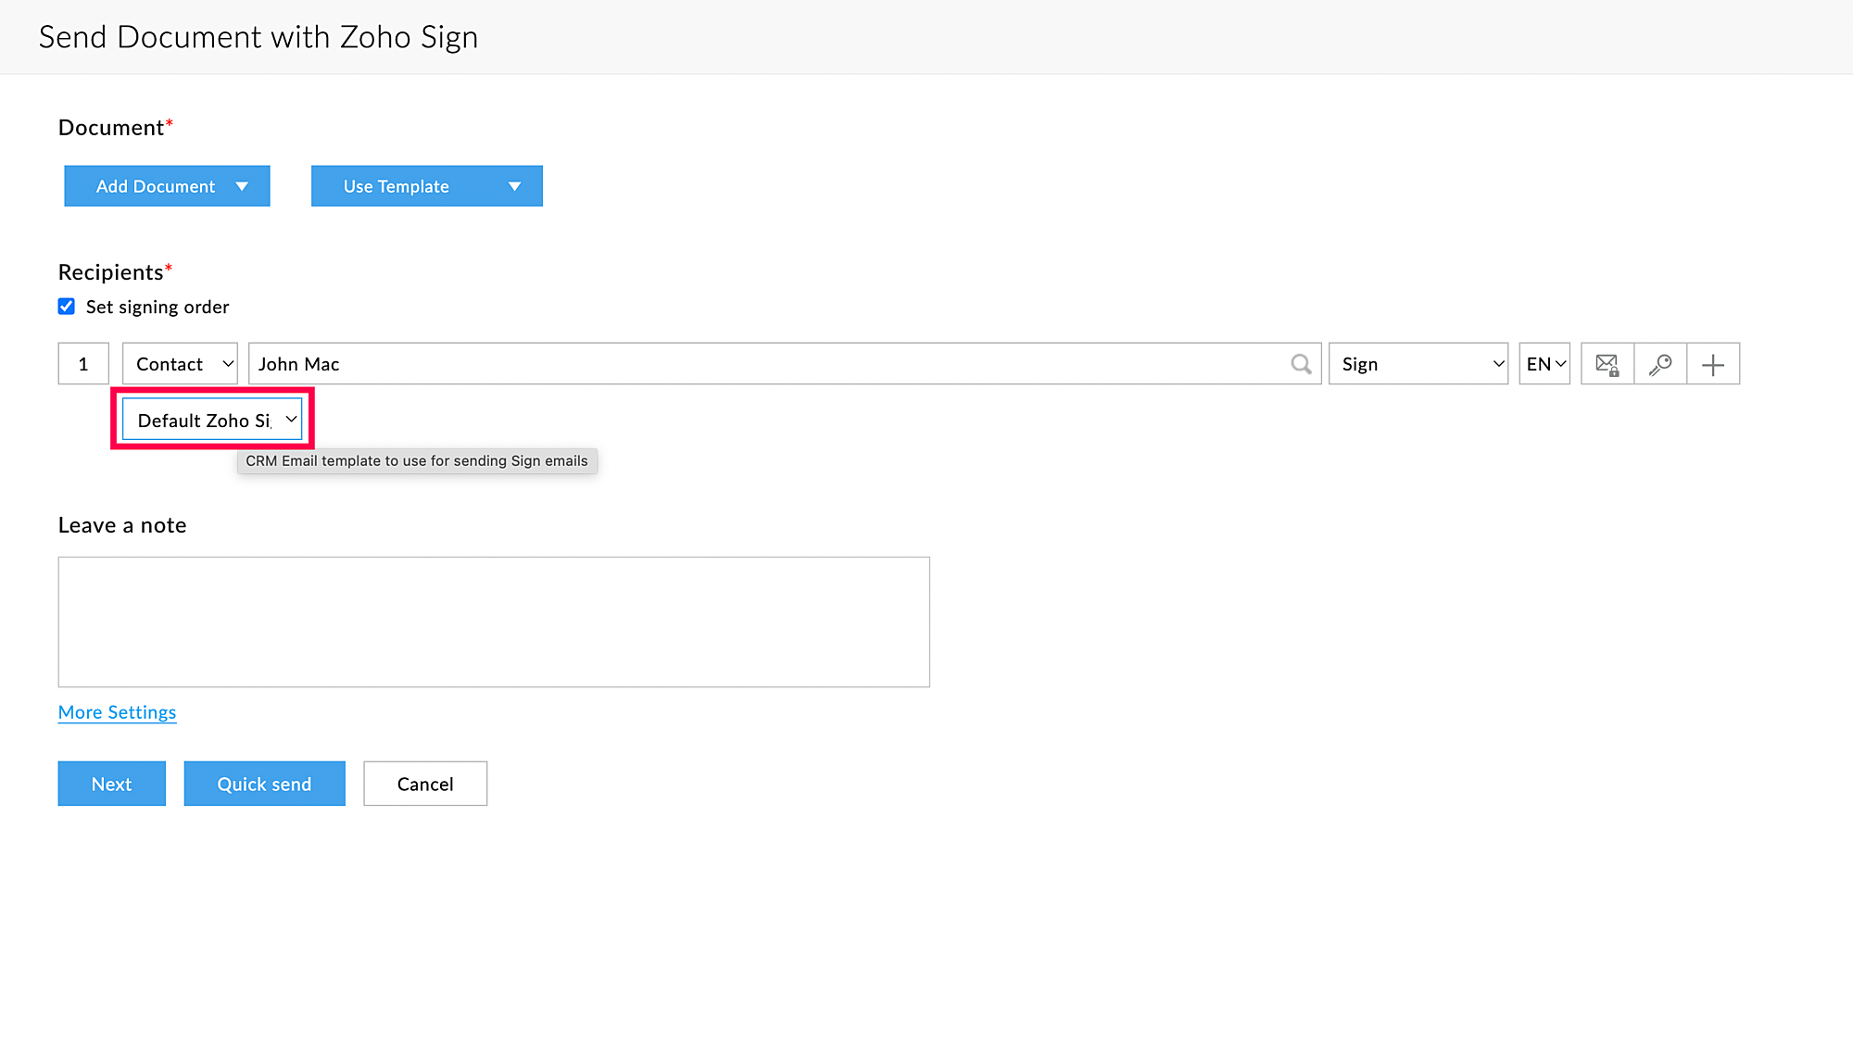Click the key authentication icon
Screen dimensions: 1853x1055
(1660, 364)
